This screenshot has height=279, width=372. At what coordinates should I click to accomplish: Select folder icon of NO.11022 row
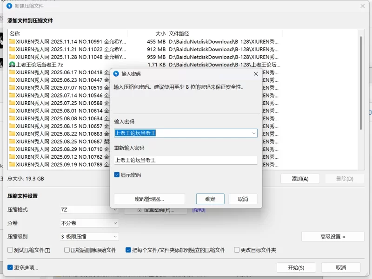coord(12,49)
